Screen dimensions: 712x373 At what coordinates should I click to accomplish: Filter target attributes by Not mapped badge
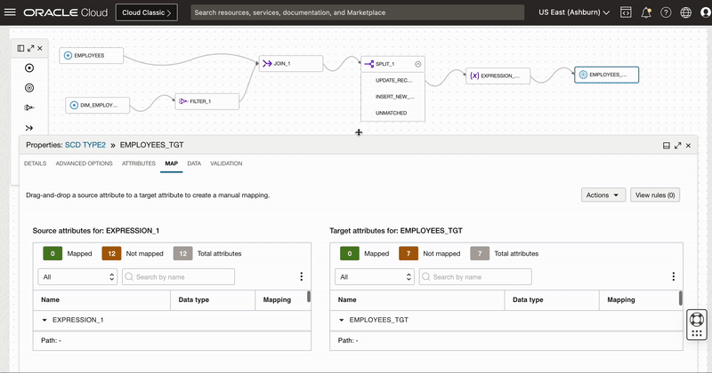coord(409,253)
